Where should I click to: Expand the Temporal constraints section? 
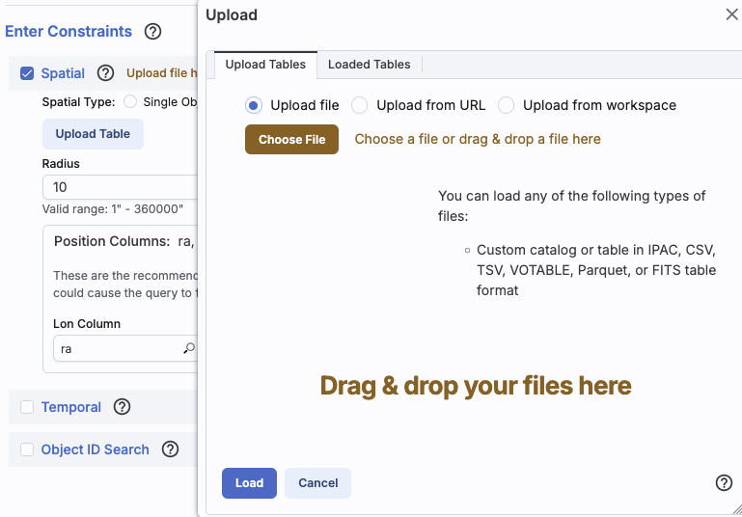coord(71,407)
